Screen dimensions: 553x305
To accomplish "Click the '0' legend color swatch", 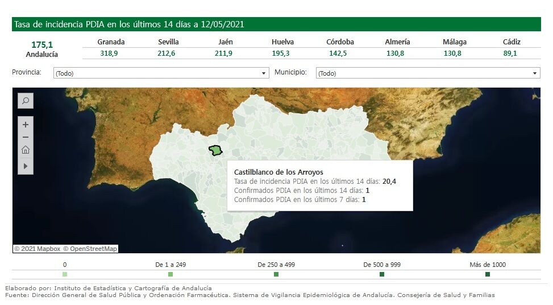I will 65,274.
